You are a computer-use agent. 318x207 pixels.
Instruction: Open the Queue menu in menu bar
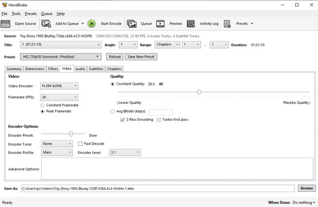pyautogui.click(x=46, y=14)
